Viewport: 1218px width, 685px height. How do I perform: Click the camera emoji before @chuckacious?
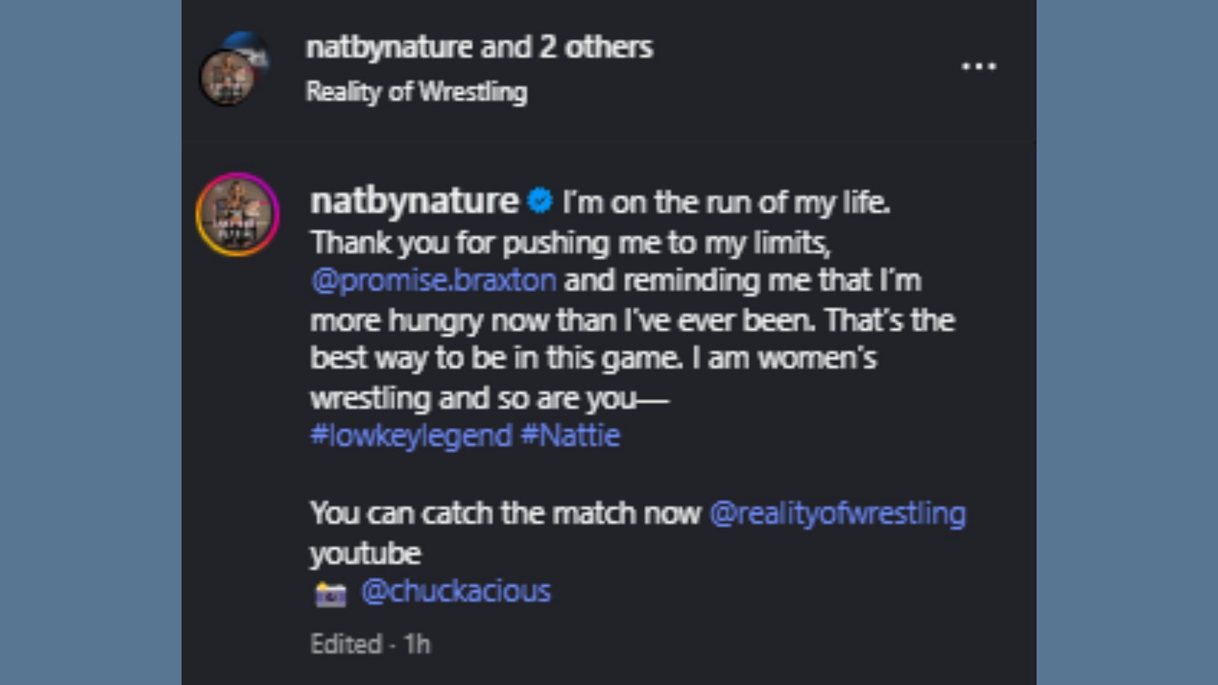[x=331, y=594]
